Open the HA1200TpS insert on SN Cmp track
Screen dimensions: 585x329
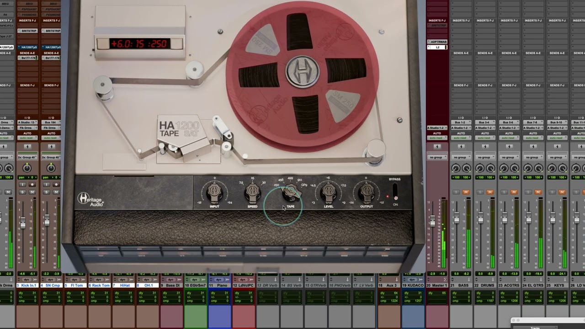coord(51,47)
